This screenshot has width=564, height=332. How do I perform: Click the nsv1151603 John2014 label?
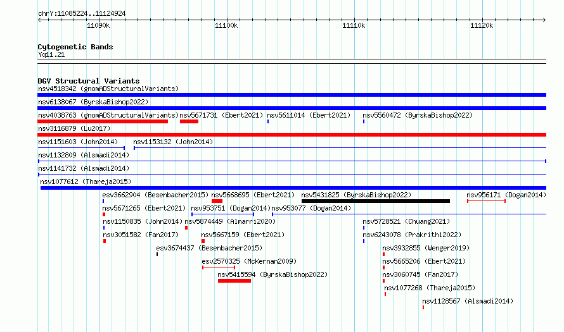click(78, 142)
